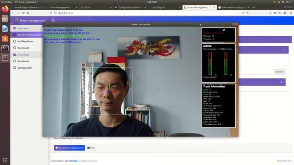Click the Alarms heading in the panel
Screen dimensions: 294x165
[x=207, y=46]
